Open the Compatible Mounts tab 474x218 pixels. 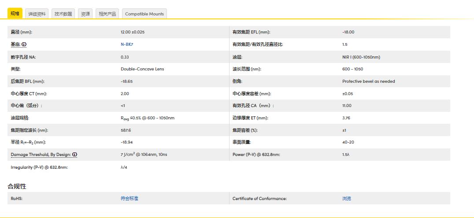click(144, 14)
